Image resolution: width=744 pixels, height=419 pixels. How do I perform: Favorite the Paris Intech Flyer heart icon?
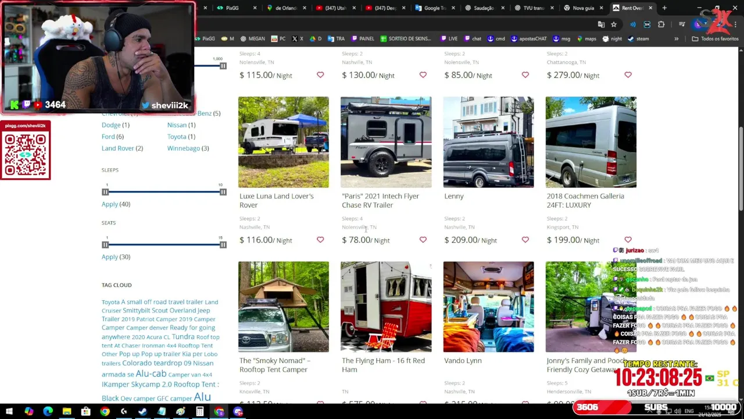tap(423, 240)
